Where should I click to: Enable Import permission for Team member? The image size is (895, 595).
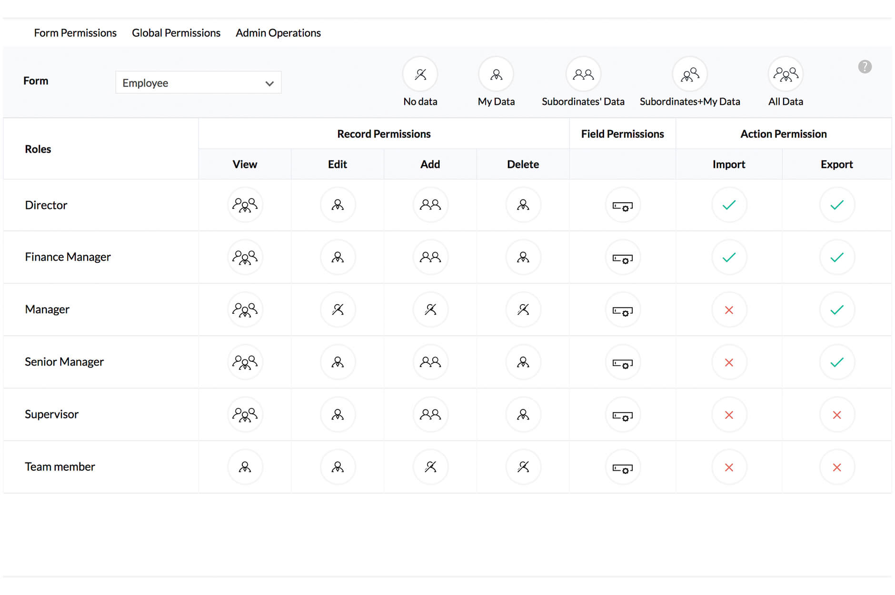(x=729, y=467)
